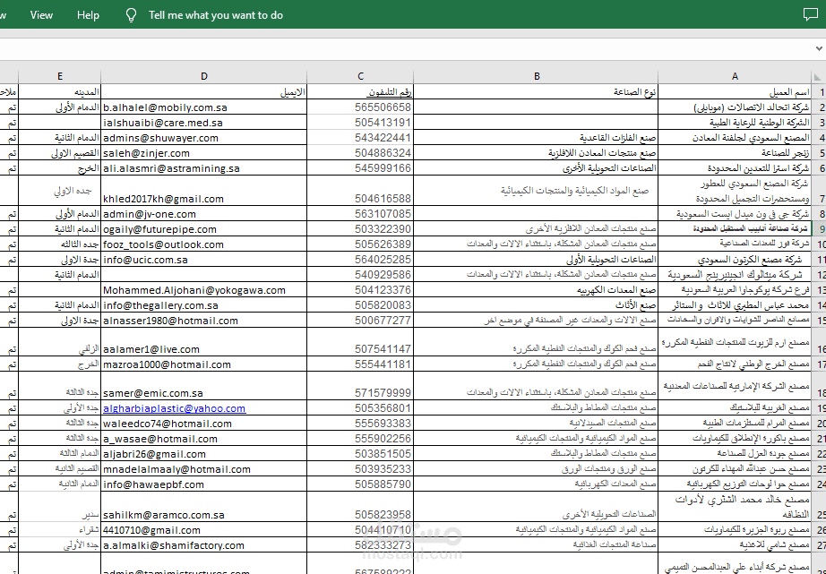This screenshot has height=574, width=826.
Task: Click phone number cell 565506658
Action: (360, 107)
